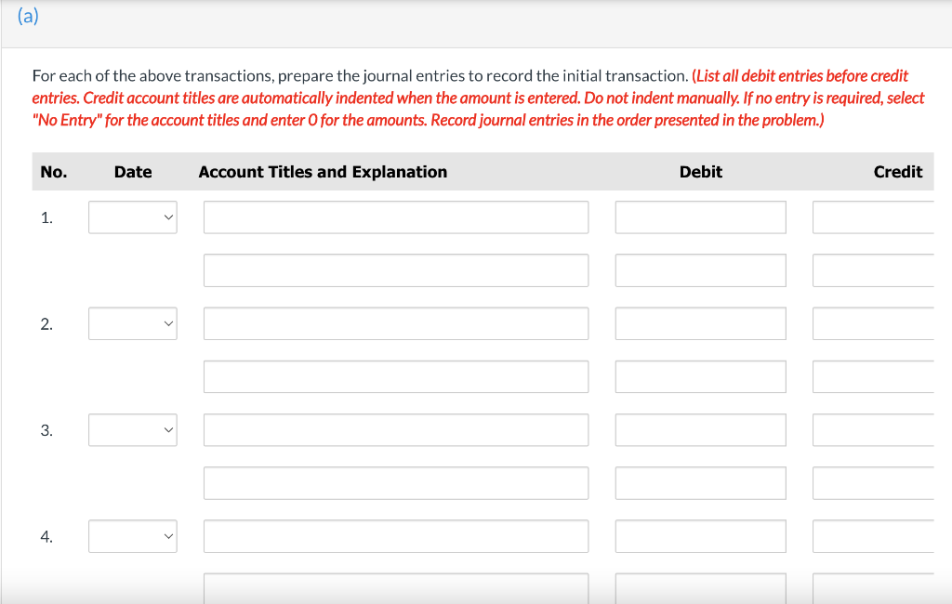This screenshot has height=604, width=952.
Task: Click the first Account Titles field for entry 2
Action: click(x=395, y=322)
